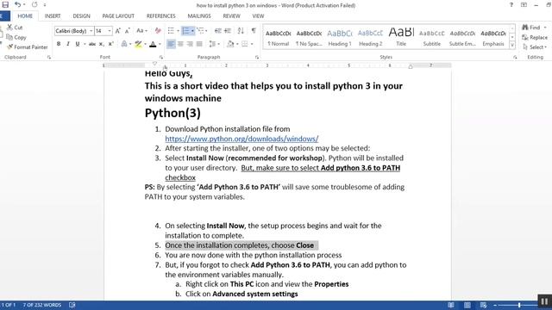552x310 pixels.
Task: Toggle underline formatting
Action: (78, 44)
